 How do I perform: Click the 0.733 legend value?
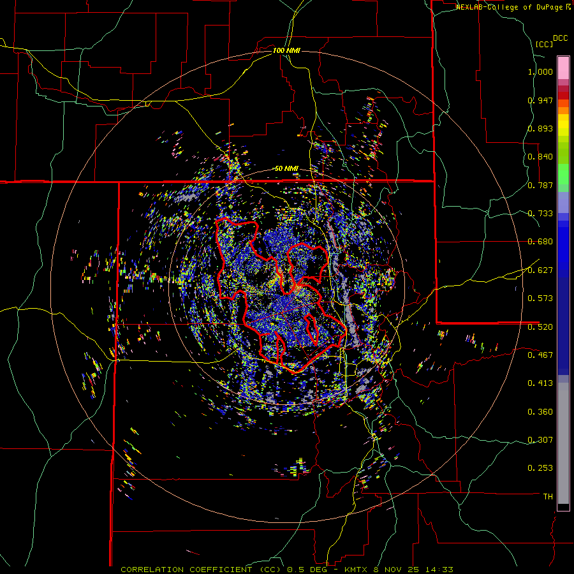[x=540, y=214]
